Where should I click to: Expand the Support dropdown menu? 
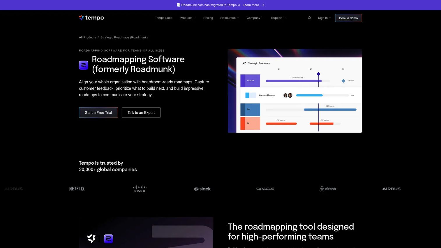coord(278,18)
